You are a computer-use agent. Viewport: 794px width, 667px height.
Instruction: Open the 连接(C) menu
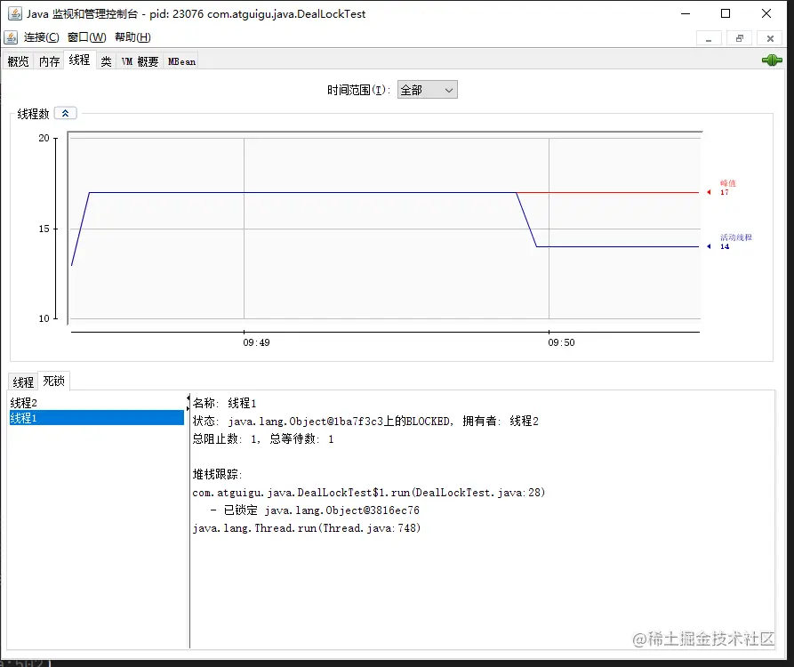coord(41,37)
